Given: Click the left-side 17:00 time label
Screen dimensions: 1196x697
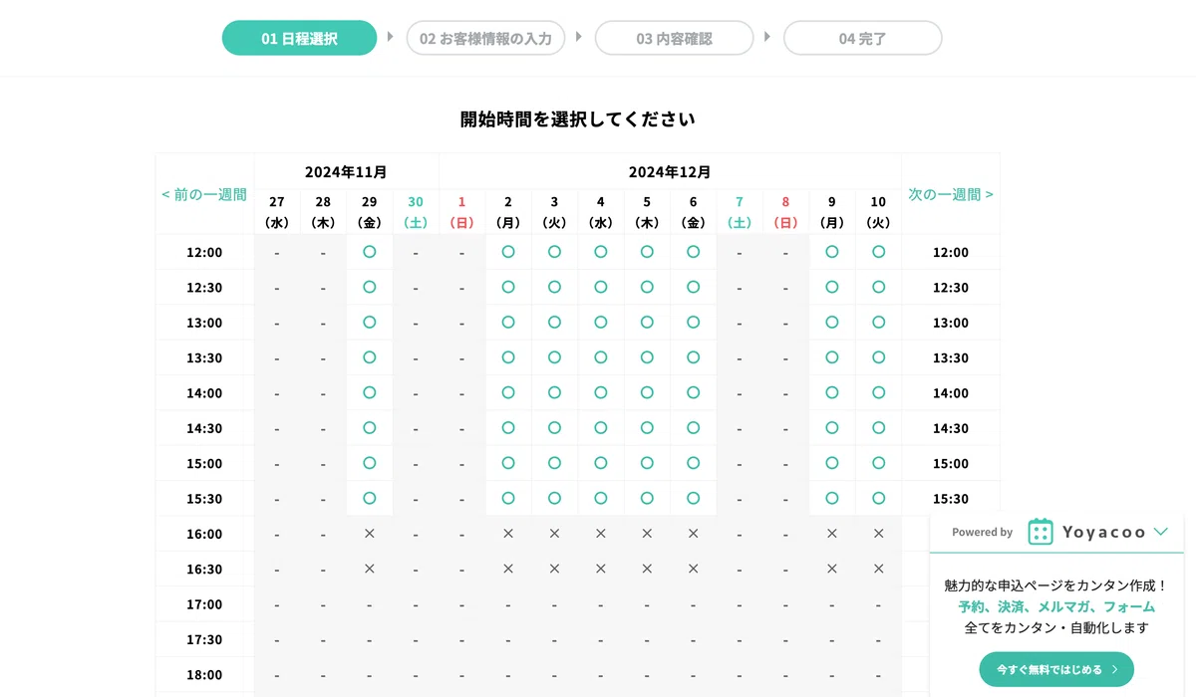Looking at the screenshot, I should (x=204, y=604).
